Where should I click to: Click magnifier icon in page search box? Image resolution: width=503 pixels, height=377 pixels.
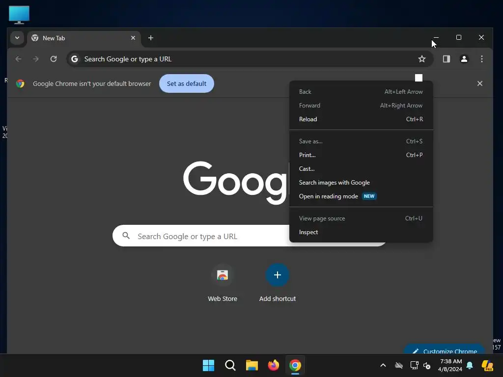pos(126,236)
